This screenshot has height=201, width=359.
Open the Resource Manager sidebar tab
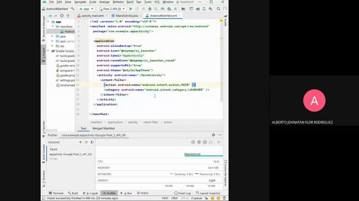(x=44, y=28)
